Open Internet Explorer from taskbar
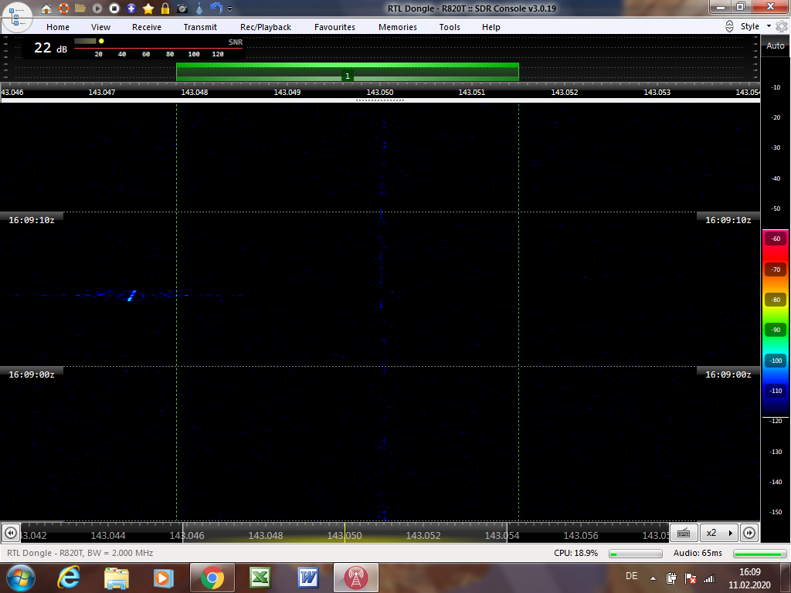The image size is (791, 593). point(69,578)
